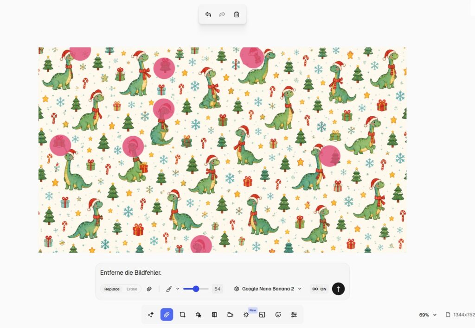Open the 69% zoom level dropdown
Image resolution: width=475 pixels, height=328 pixels.
coord(428,315)
